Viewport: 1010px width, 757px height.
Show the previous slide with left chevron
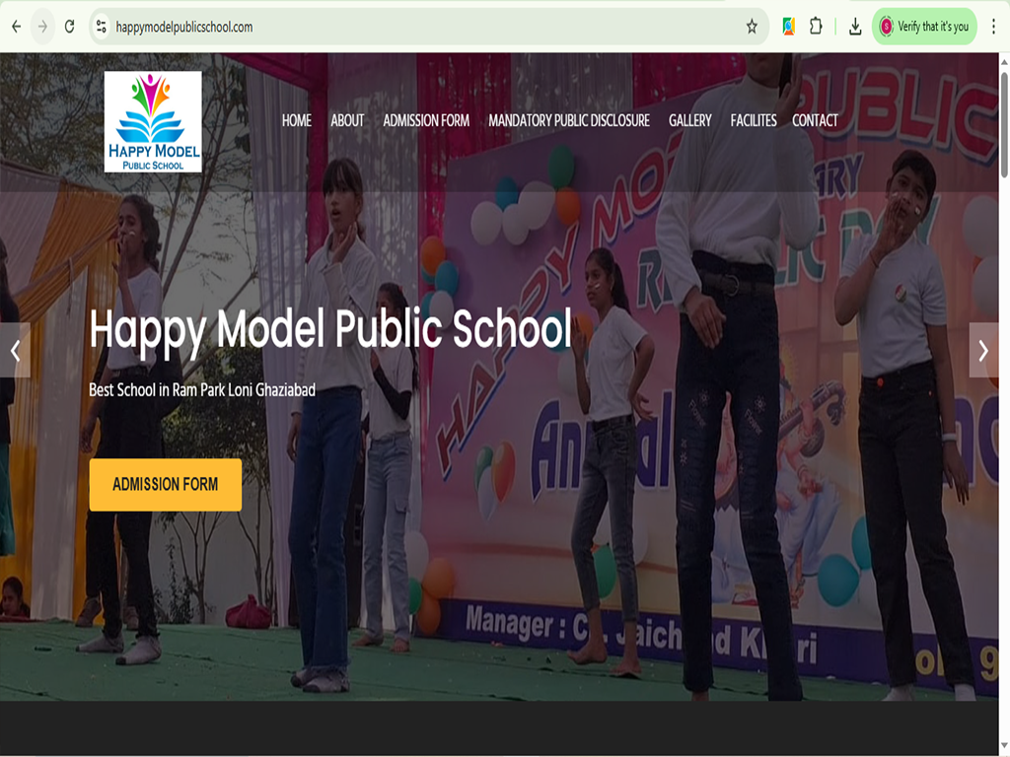tap(15, 350)
